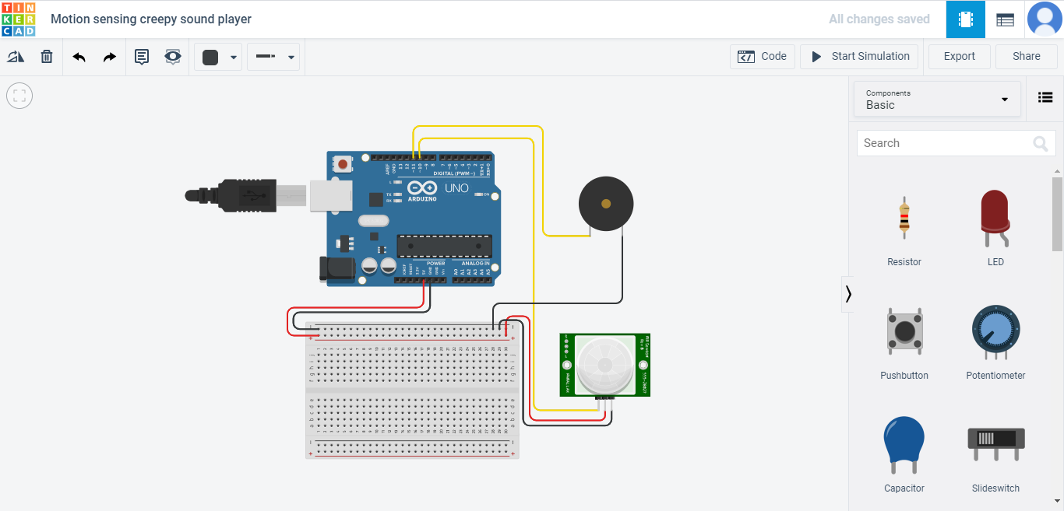Click the project title text
The image size is (1064, 511).
coord(151,19)
